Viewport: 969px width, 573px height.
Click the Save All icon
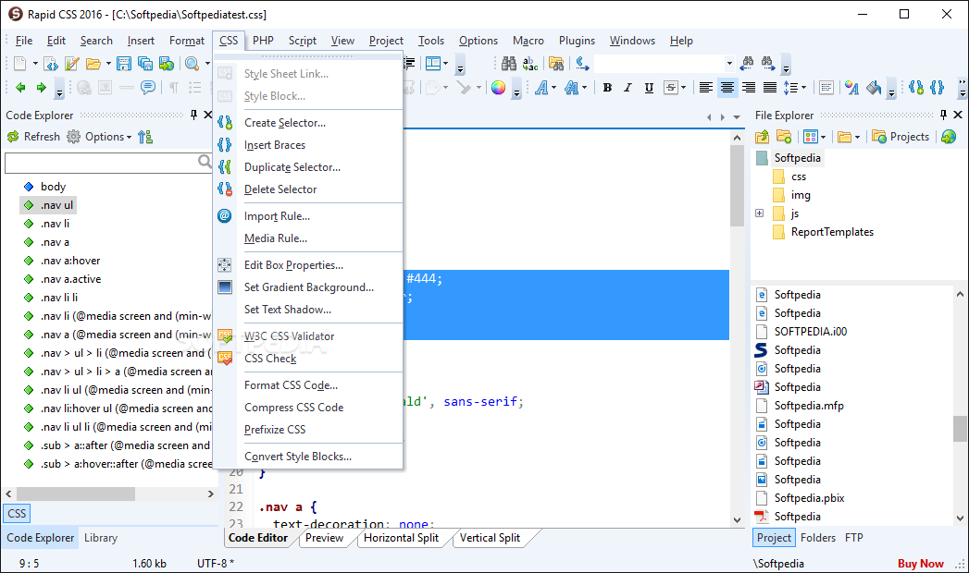[145, 64]
